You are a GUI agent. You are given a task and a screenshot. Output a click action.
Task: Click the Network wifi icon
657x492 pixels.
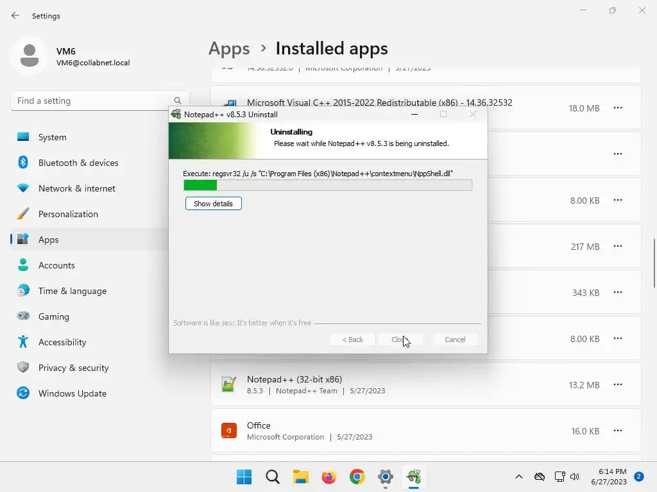(x=23, y=188)
